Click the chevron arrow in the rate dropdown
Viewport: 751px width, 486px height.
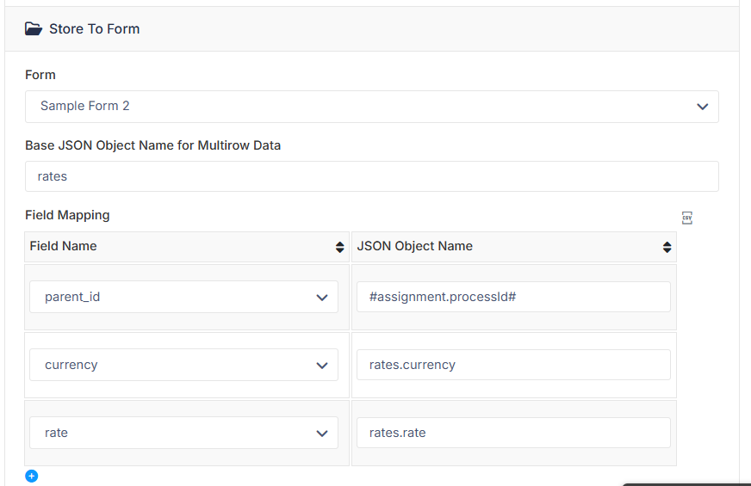click(x=322, y=434)
